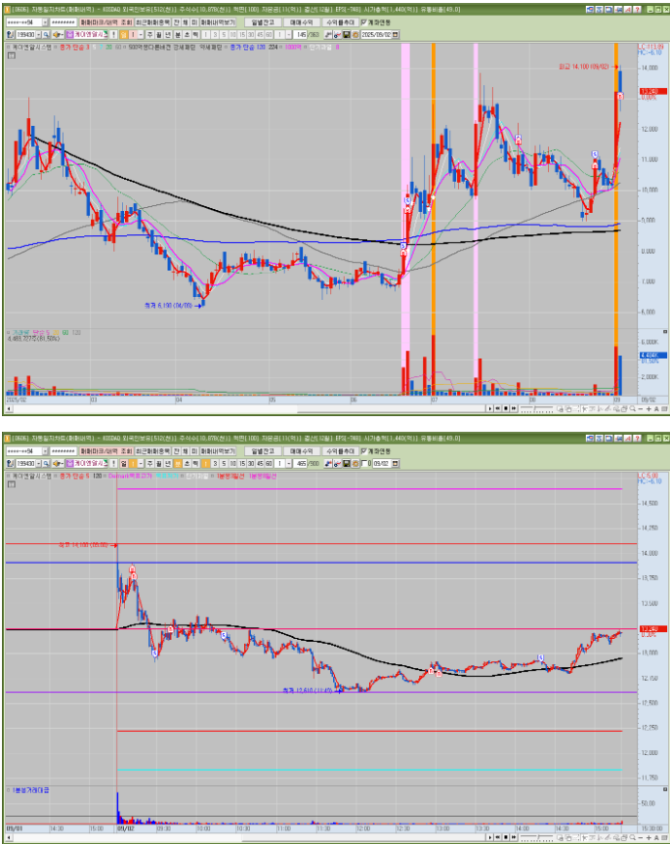Screen dimensions: 670x844
Task: Click 최근화면종목 button in upper window
Action: pyautogui.click(x=152, y=22)
